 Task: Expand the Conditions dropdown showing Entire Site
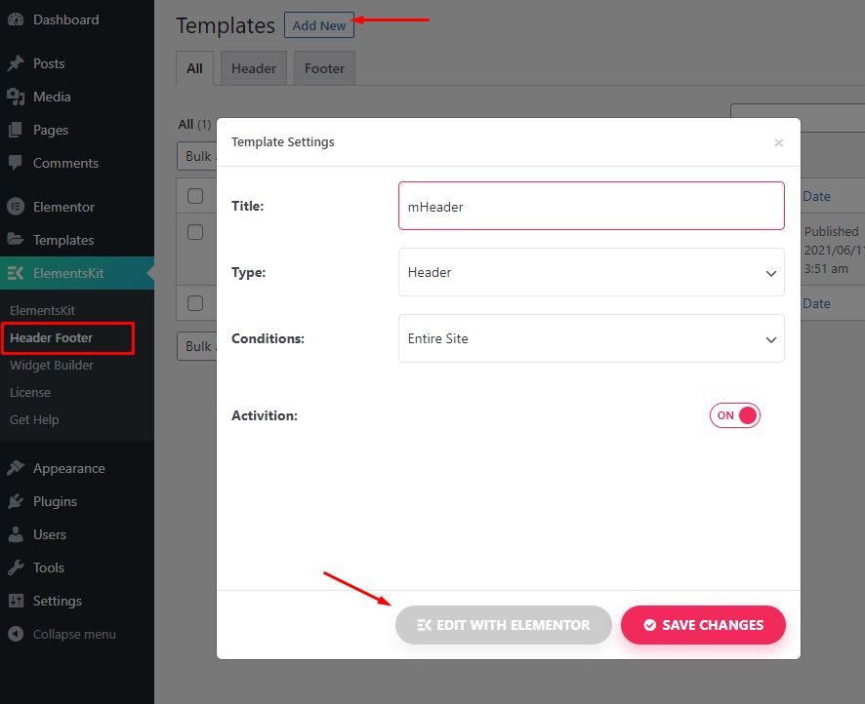(x=591, y=339)
